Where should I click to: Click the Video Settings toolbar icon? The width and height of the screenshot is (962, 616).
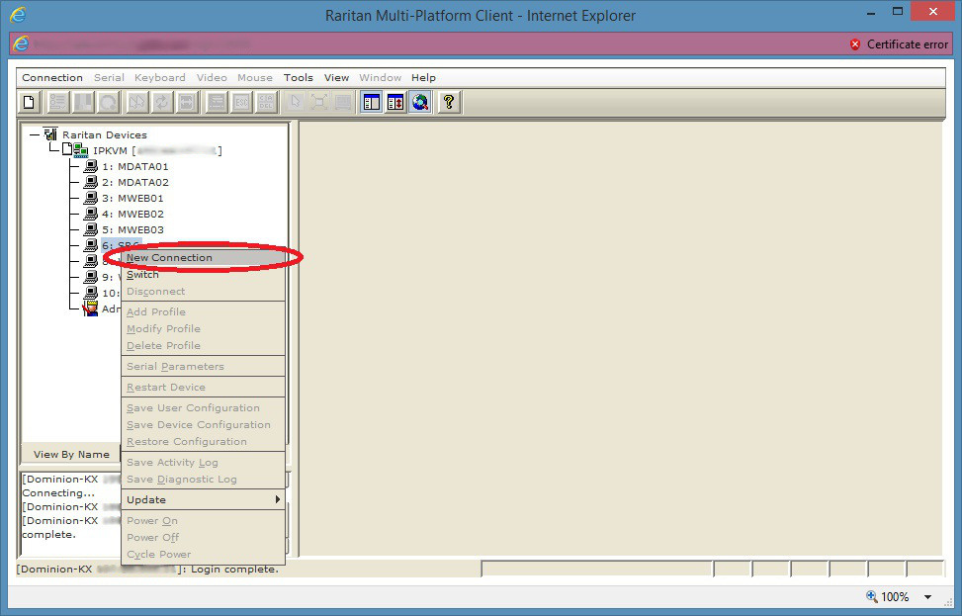83,102
